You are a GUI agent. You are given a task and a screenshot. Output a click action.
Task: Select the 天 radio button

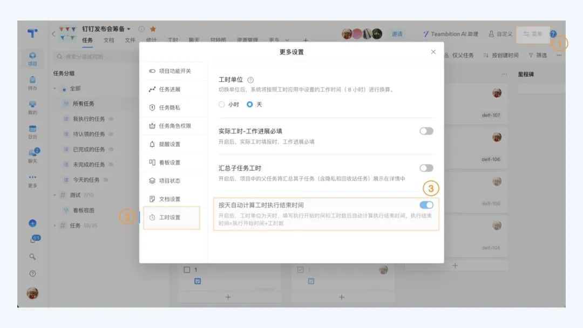click(x=250, y=104)
